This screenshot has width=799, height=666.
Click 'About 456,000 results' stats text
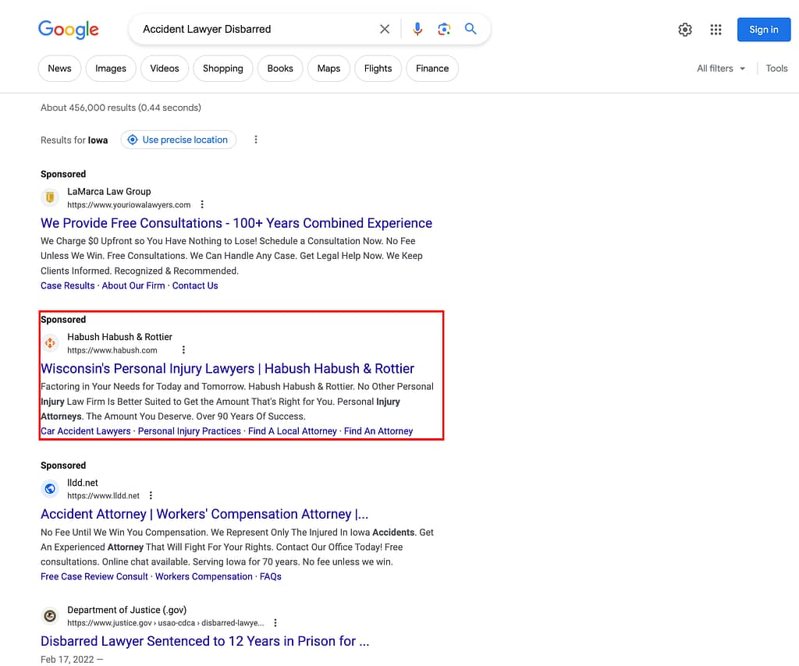pos(121,108)
